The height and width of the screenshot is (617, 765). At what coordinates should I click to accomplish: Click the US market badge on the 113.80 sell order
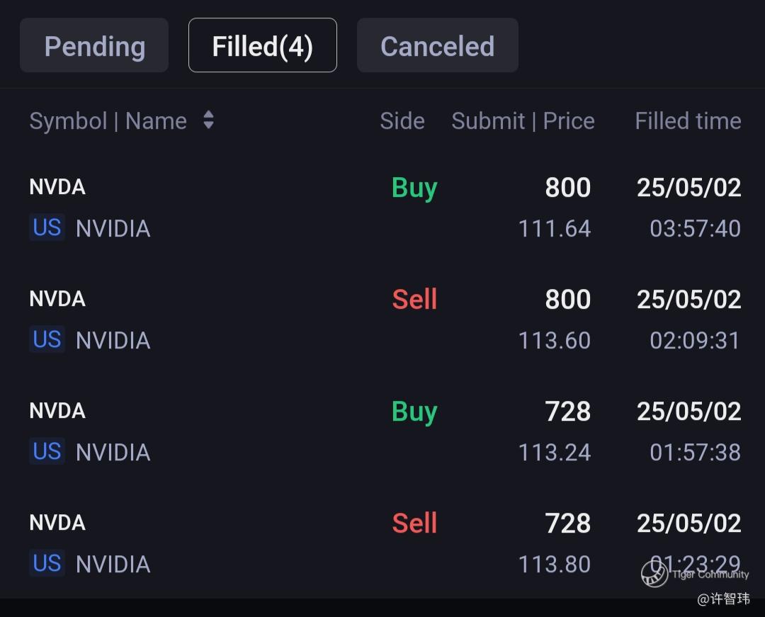[x=47, y=564]
